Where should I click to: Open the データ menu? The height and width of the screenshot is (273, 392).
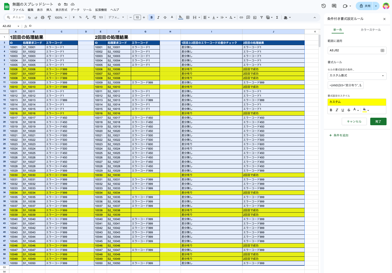(75, 10)
